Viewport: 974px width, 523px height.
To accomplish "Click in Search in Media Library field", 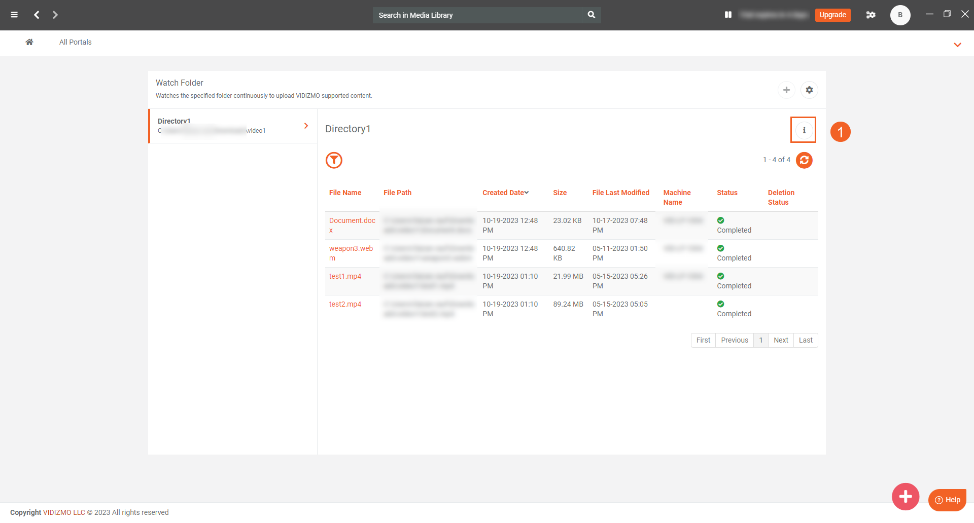I will (477, 15).
